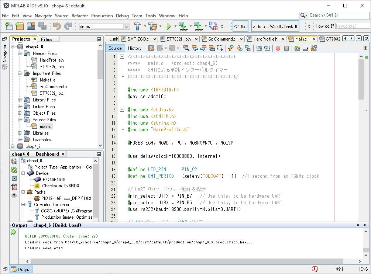Click the editor Find Selection magnifier icon
Screen dimensions: 371x274
pos(186,48)
